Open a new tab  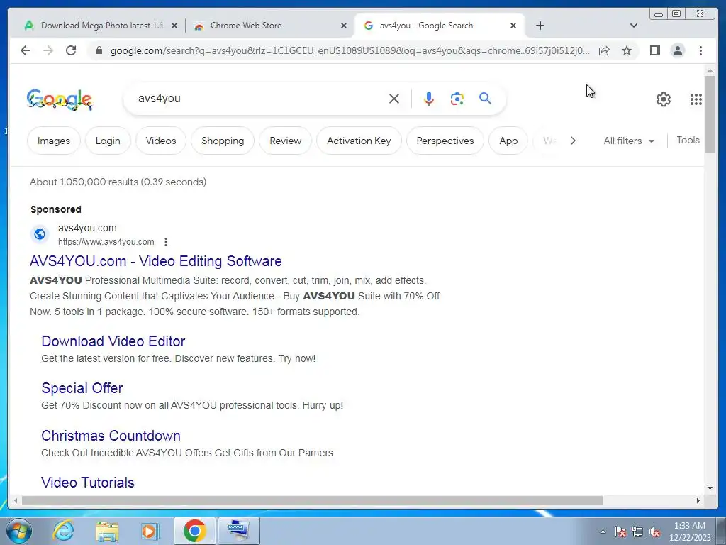tap(540, 26)
